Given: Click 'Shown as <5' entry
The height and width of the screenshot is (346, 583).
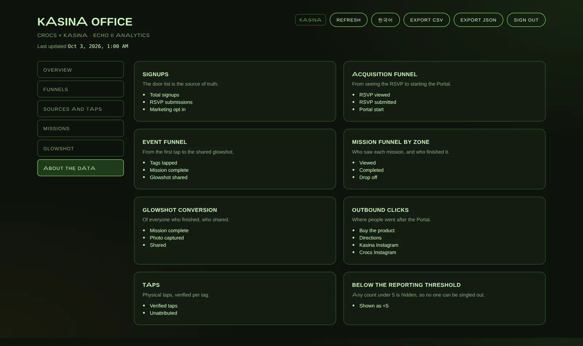Looking at the screenshot, I should point(374,306).
